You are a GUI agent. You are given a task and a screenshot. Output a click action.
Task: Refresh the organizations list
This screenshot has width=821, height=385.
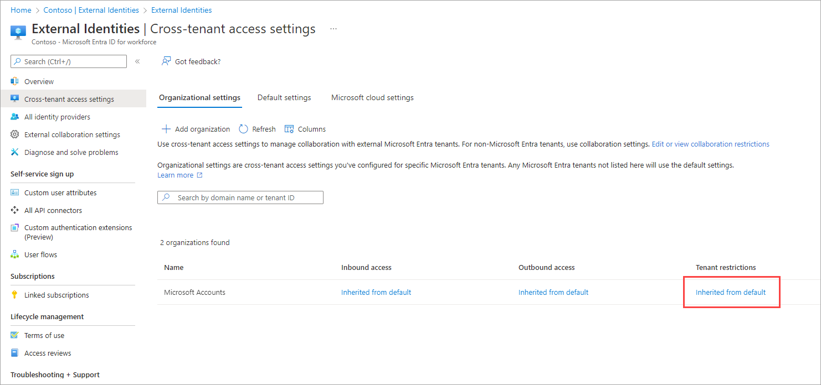(257, 129)
